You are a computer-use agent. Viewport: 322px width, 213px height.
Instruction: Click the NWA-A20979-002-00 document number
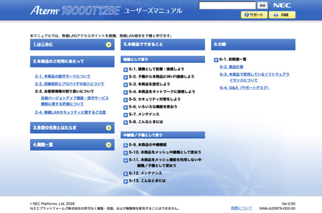277,208
